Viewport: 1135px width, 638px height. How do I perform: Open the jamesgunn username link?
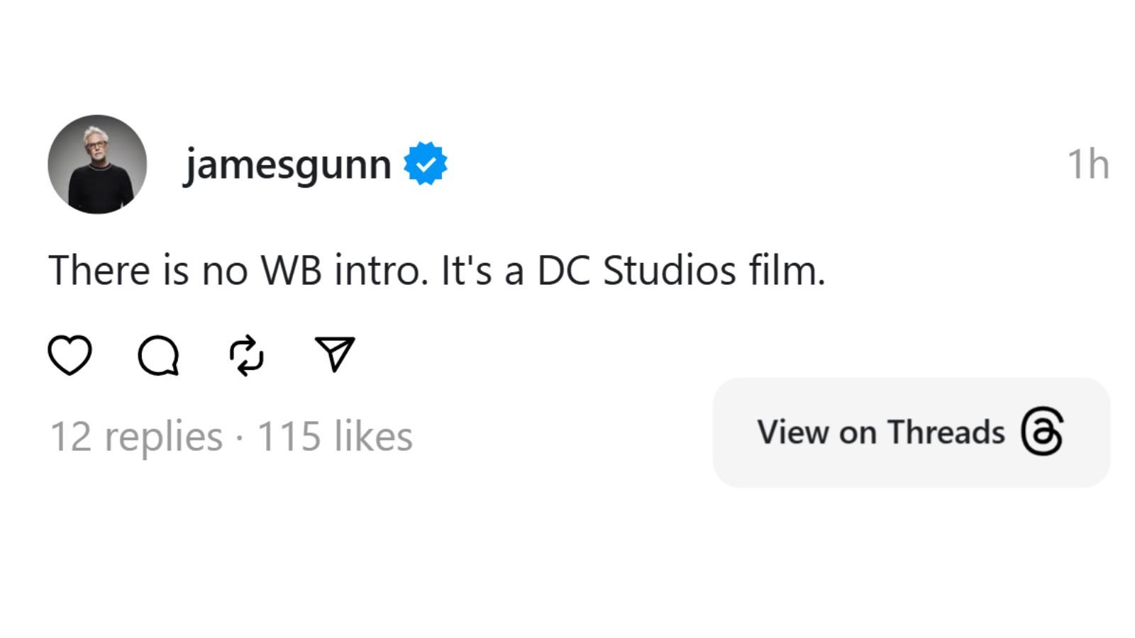pyautogui.click(x=287, y=164)
